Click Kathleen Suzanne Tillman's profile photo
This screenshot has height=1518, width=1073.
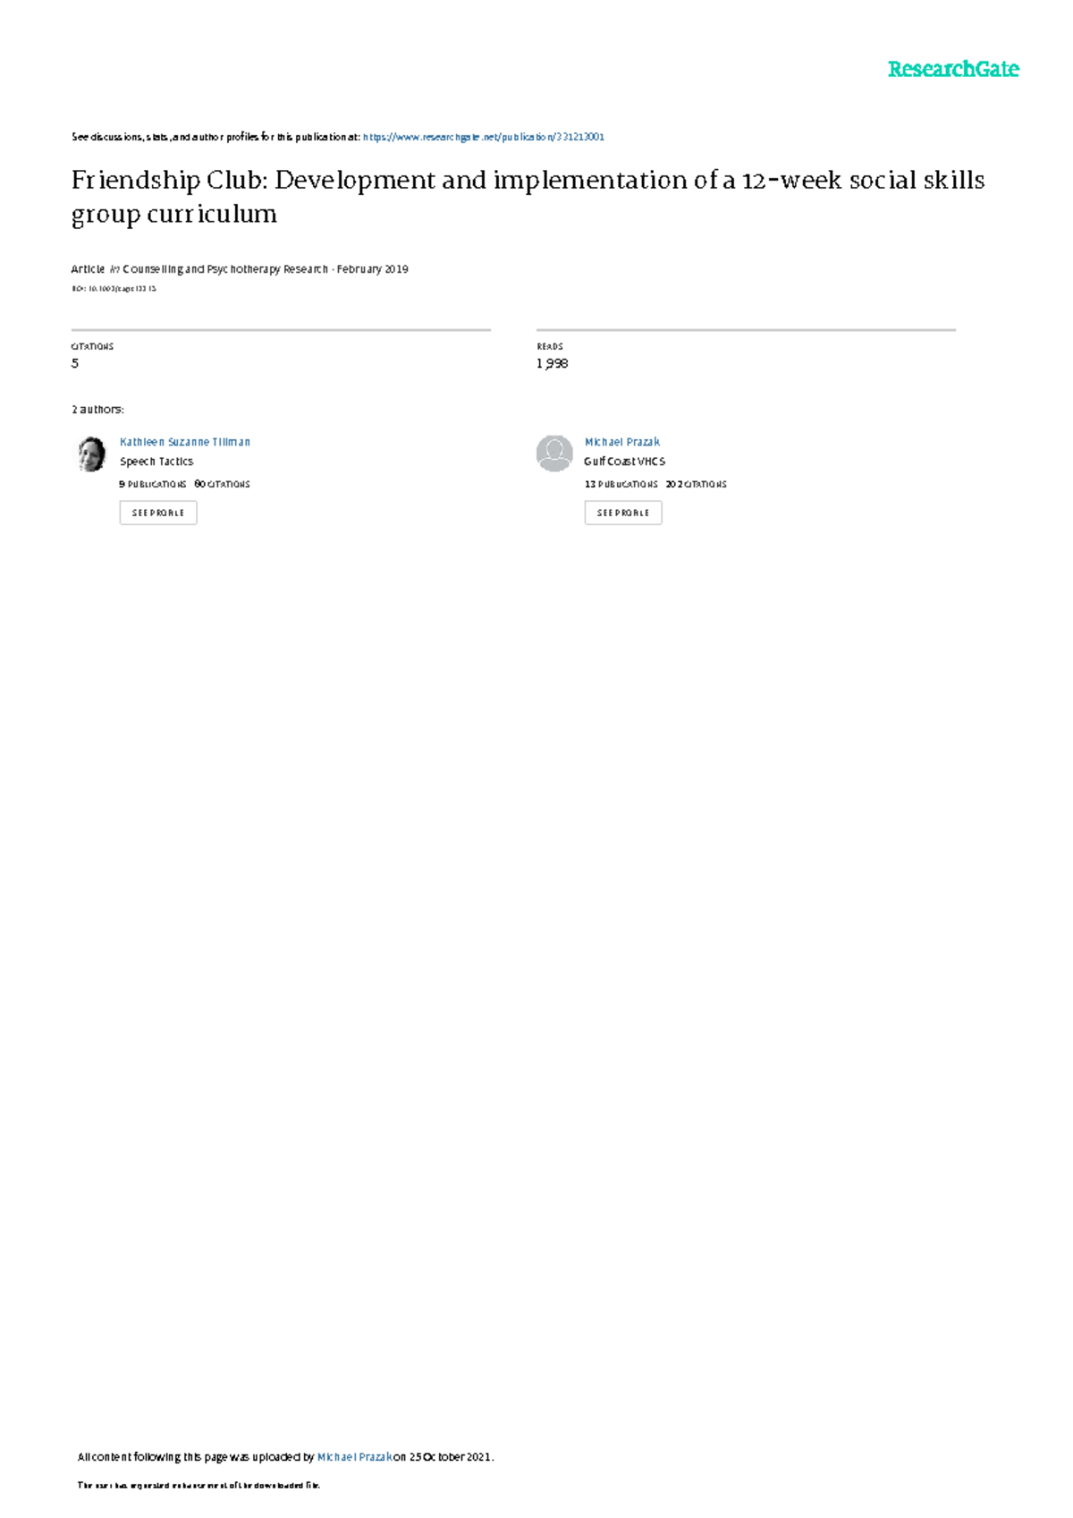click(90, 454)
